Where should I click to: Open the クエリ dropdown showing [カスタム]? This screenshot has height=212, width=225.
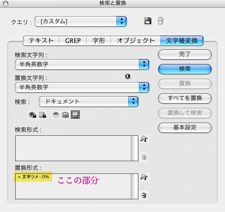tap(81, 21)
